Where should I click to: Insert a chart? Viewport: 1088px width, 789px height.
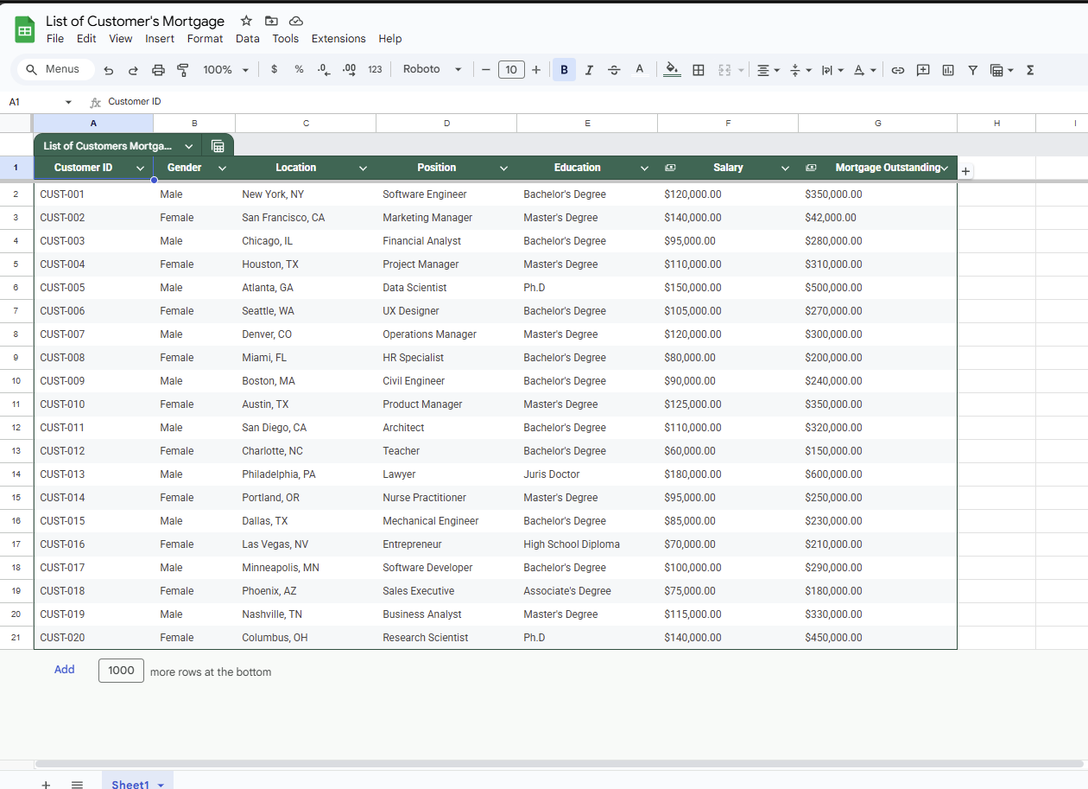click(948, 70)
